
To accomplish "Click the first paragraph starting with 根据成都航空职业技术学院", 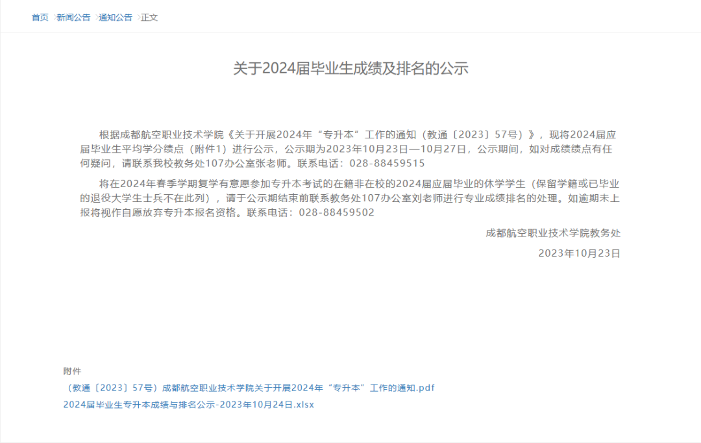I will (350, 149).
